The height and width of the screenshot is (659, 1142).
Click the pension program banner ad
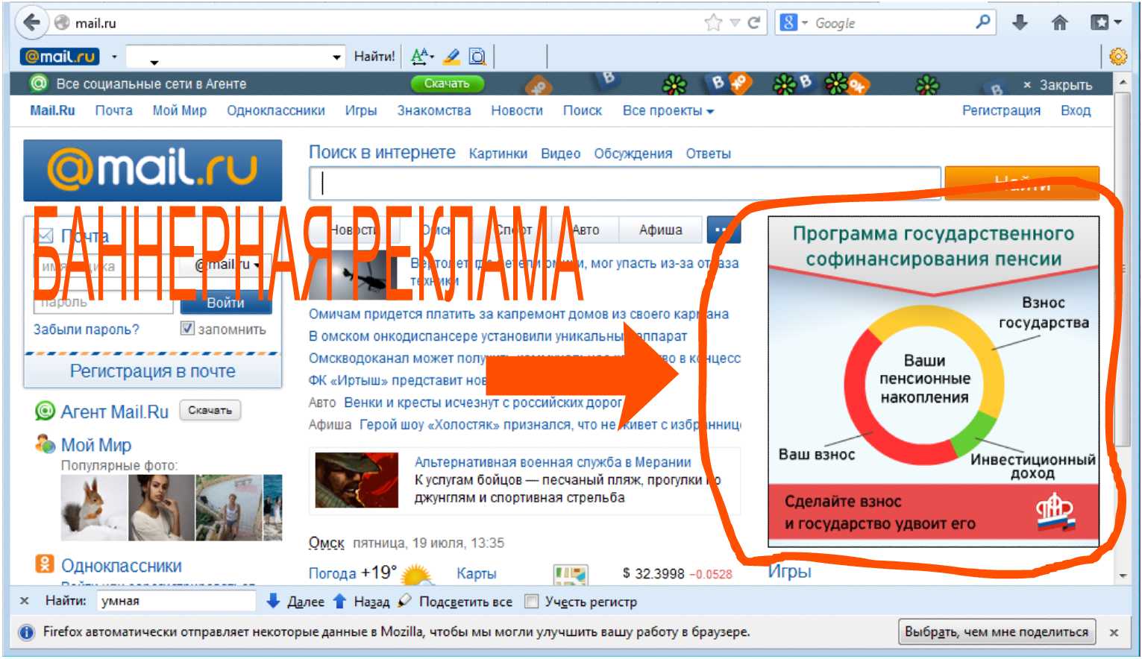933,382
